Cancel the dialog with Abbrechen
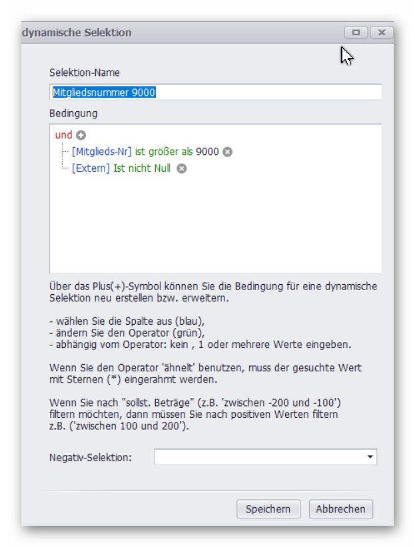Screen dimensions: 415x547 [340, 509]
